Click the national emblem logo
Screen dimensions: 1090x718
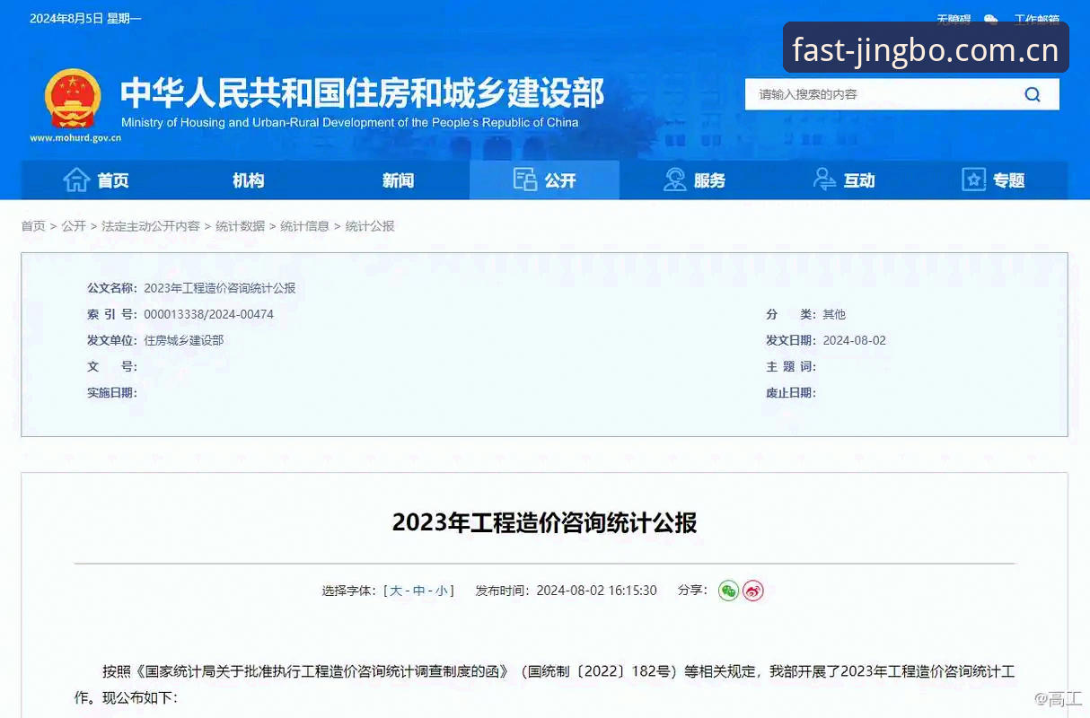[x=73, y=99]
